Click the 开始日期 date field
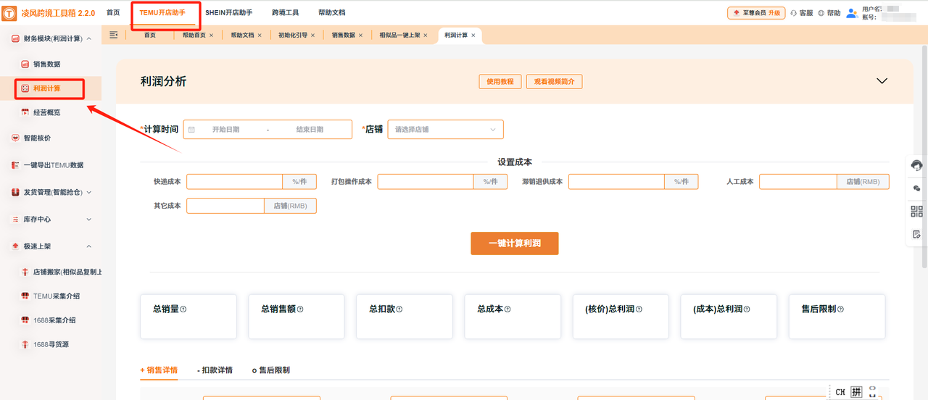928x400 pixels. click(225, 130)
